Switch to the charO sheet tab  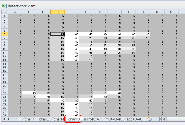pos(44,119)
